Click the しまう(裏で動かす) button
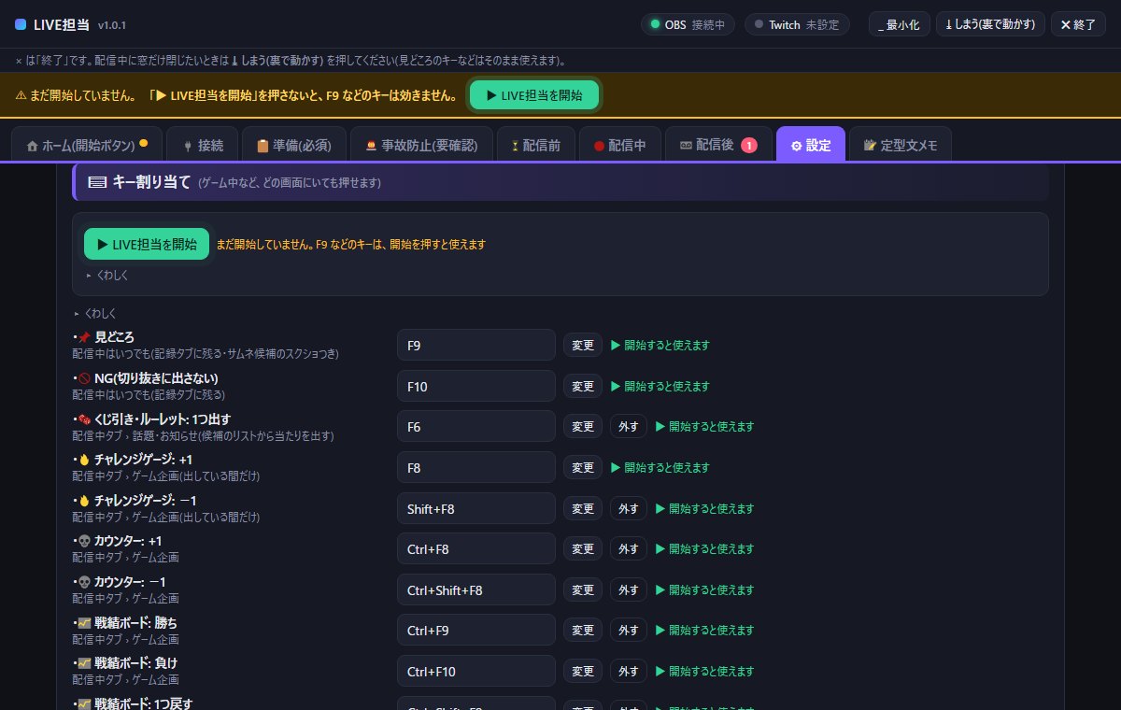This screenshot has width=1121, height=710. click(990, 24)
